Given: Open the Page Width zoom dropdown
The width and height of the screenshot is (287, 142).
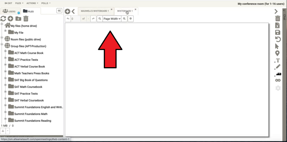Looking at the screenshot, I should [112, 19].
